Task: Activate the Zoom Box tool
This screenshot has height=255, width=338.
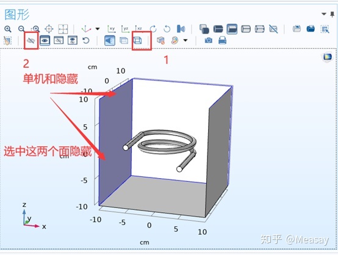Action: point(35,29)
